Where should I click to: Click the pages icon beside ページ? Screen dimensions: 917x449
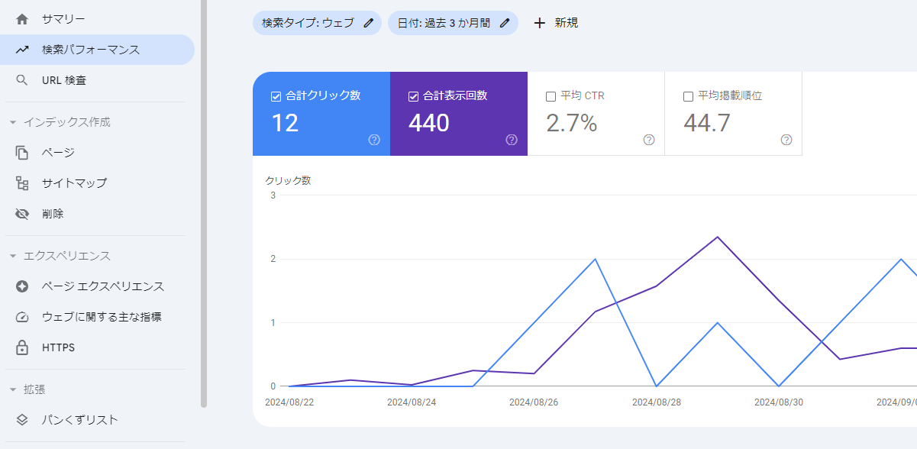point(22,153)
